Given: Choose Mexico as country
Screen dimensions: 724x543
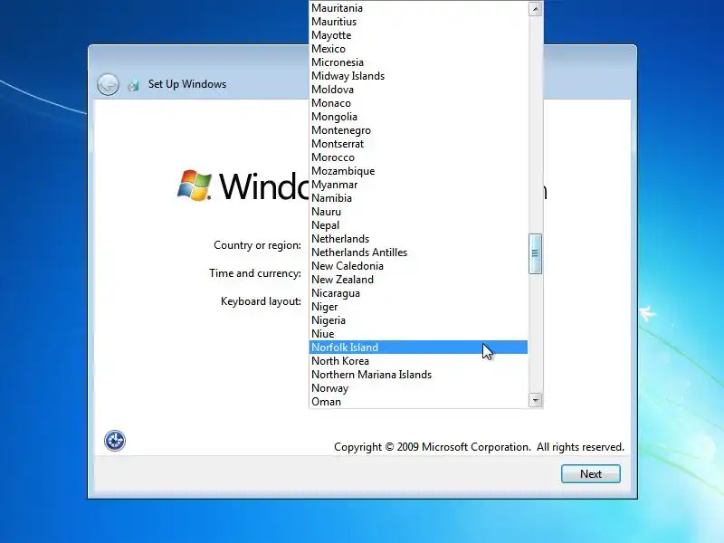Looking at the screenshot, I should click(418, 49).
